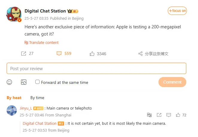Translate Jinyu_L's comment using translate icon
The image size is (198, 137).
tap(149, 115)
